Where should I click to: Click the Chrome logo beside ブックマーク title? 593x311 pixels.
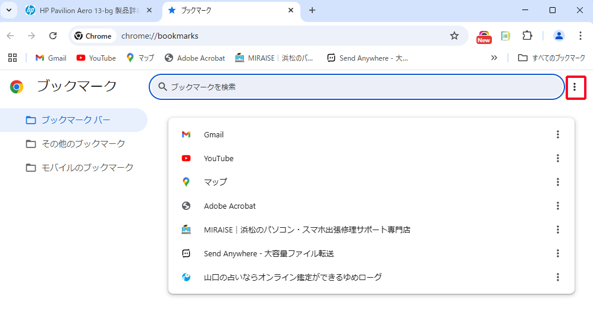[x=17, y=87]
